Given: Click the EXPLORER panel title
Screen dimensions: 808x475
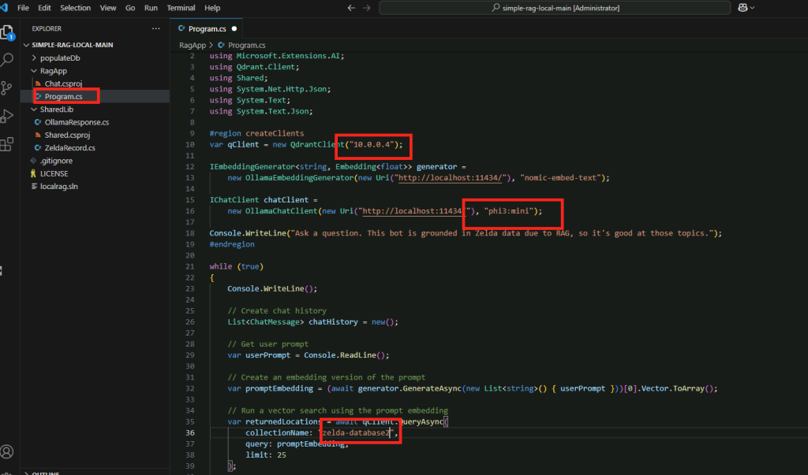Looking at the screenshot, I should click(x=47, y=29).
